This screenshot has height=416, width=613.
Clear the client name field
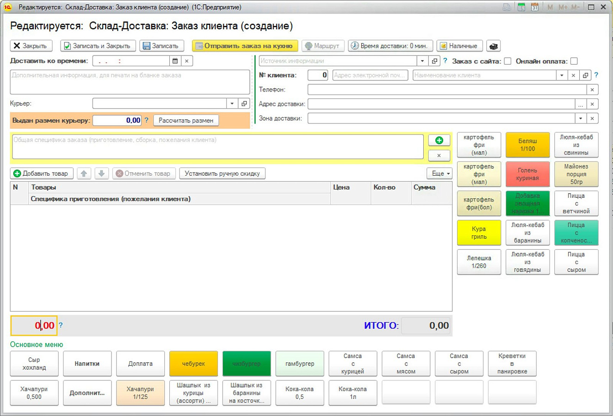click(x=573, y=75)
